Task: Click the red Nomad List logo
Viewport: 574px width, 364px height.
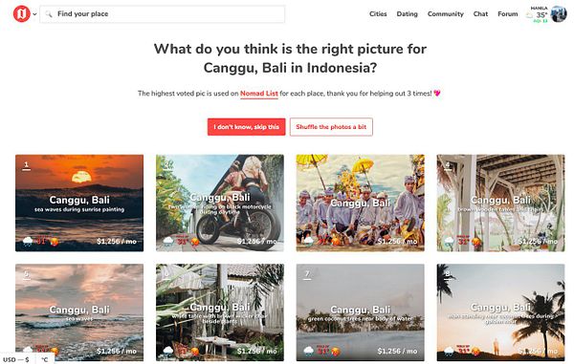Action: (22, 14)
